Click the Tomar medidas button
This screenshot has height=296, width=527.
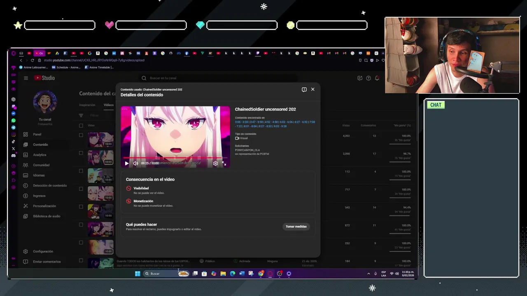pos(296,227)
